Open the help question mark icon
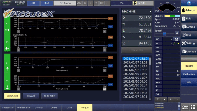 [189, 3]
